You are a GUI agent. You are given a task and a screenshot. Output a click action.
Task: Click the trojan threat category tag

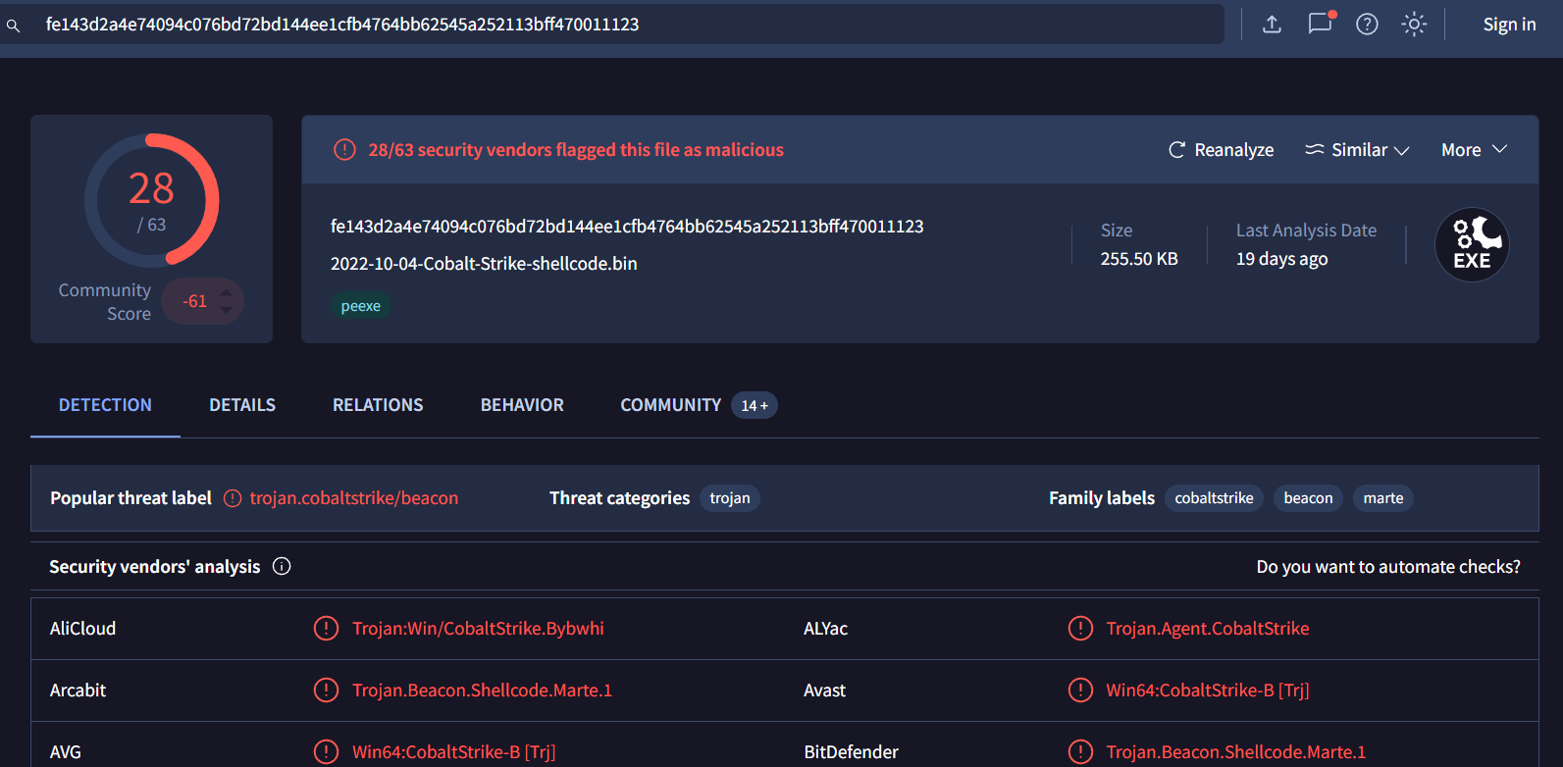pyautogui.click(x=730, y=498)
